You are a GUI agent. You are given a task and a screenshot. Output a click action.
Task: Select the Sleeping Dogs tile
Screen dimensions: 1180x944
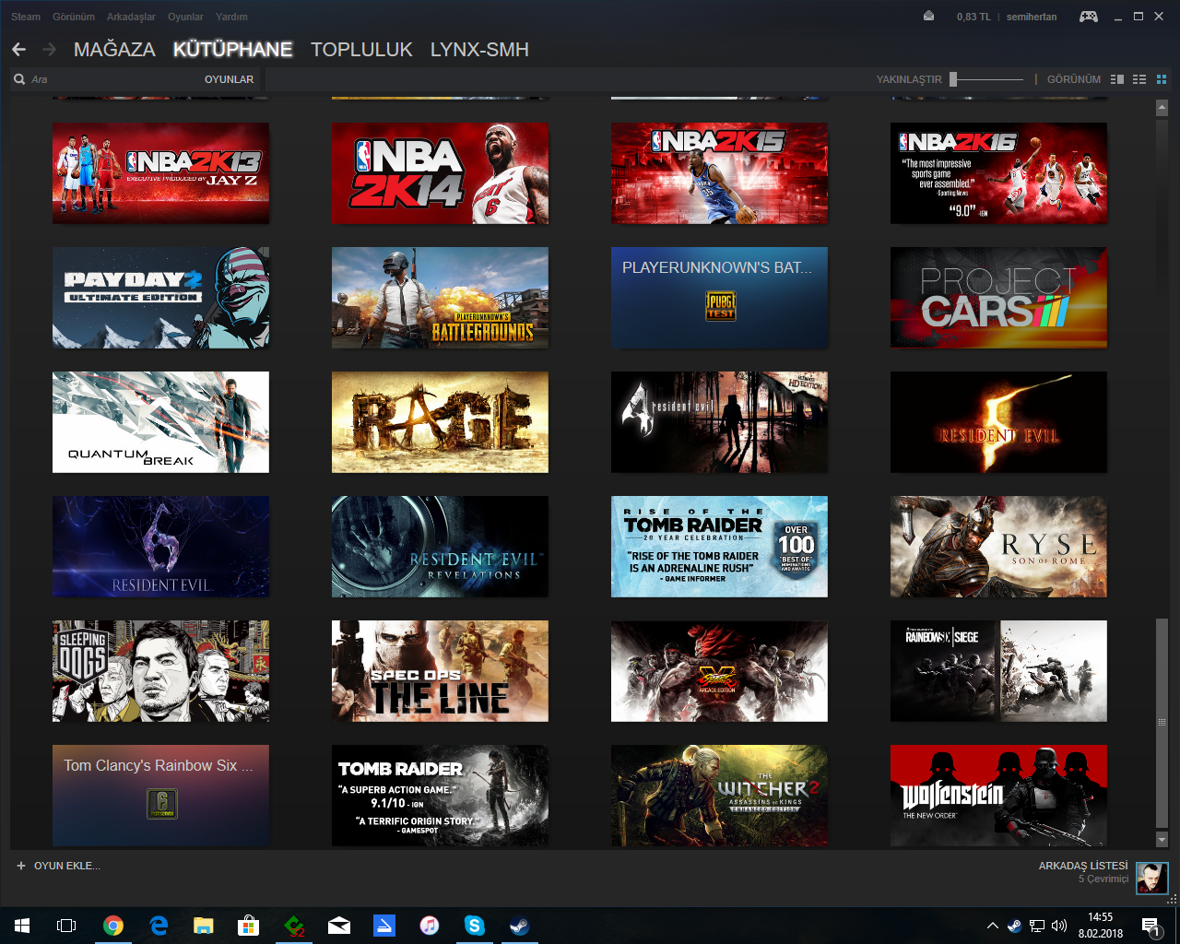coord(160,671)
